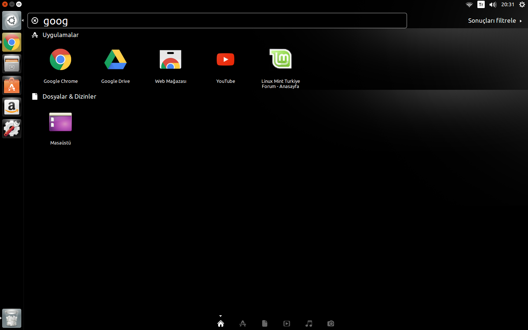This screenshot has height=330, width=528.
Task: Collapse the Dosyalar & Dizinler category
Action: click(x=69, y=96)
